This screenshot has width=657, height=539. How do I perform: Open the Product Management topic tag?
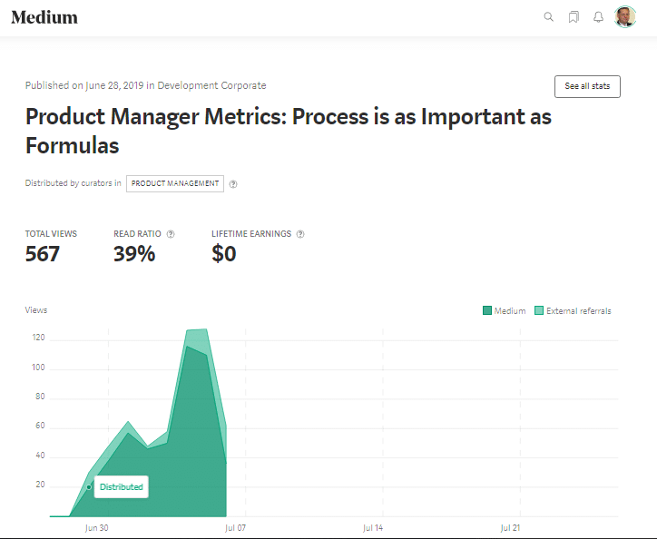tap(175, 183)
